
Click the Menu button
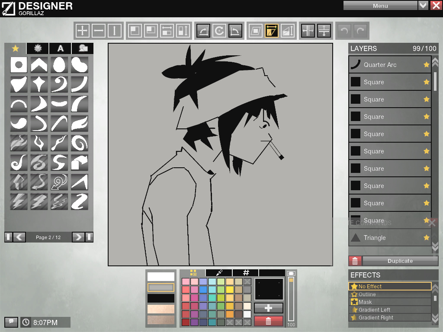click(x=380, y=6)
